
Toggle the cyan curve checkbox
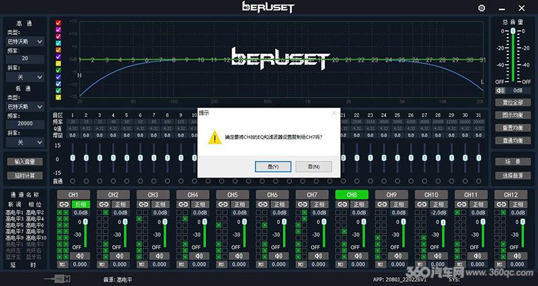coord(59,43)
